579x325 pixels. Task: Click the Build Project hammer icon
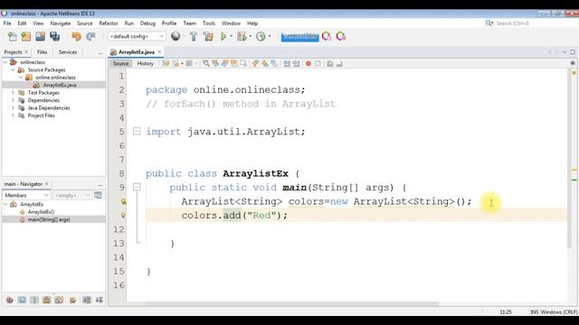click(x=194, y=36)
